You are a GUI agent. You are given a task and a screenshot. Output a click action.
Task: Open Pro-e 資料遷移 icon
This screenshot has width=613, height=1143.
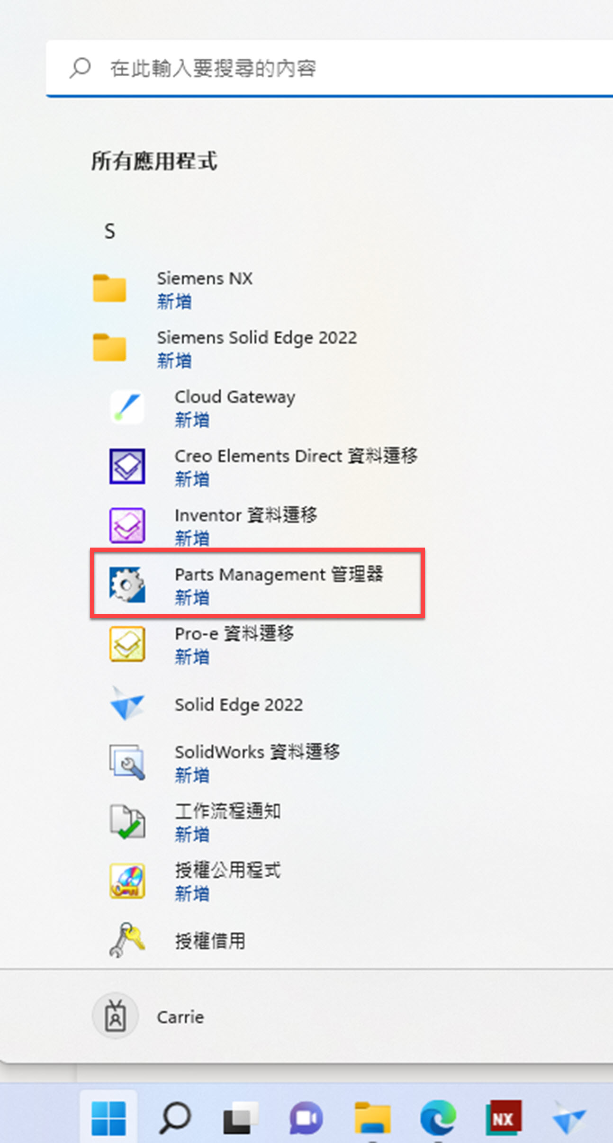tap(127, 644)
